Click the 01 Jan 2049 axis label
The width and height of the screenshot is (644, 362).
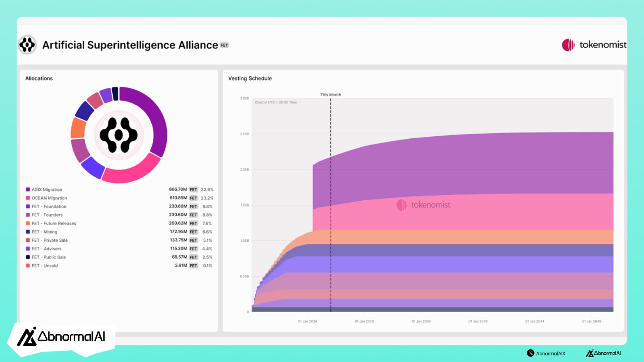pos(592,321)
